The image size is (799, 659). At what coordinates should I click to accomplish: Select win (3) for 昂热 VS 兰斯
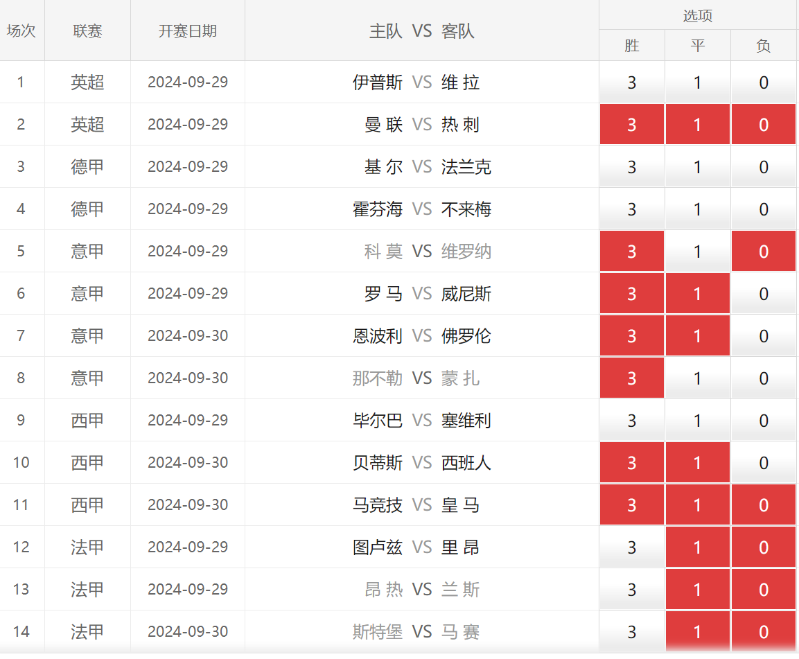(x=632, y=590)
